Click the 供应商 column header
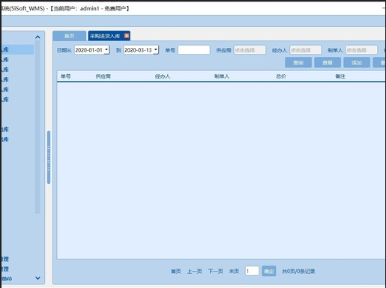This screenshot has height=288, width=386. (103, 76)
